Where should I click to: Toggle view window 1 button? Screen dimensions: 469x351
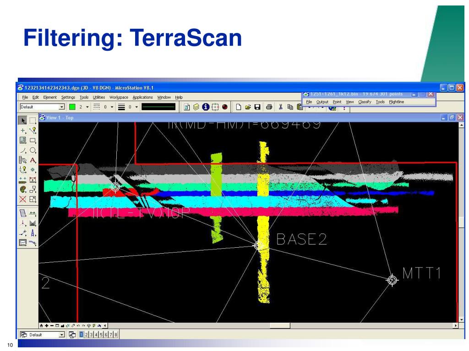(x=82, y=335)
